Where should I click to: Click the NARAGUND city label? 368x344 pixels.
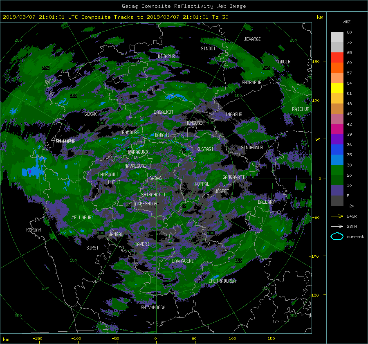coord(138,152)
